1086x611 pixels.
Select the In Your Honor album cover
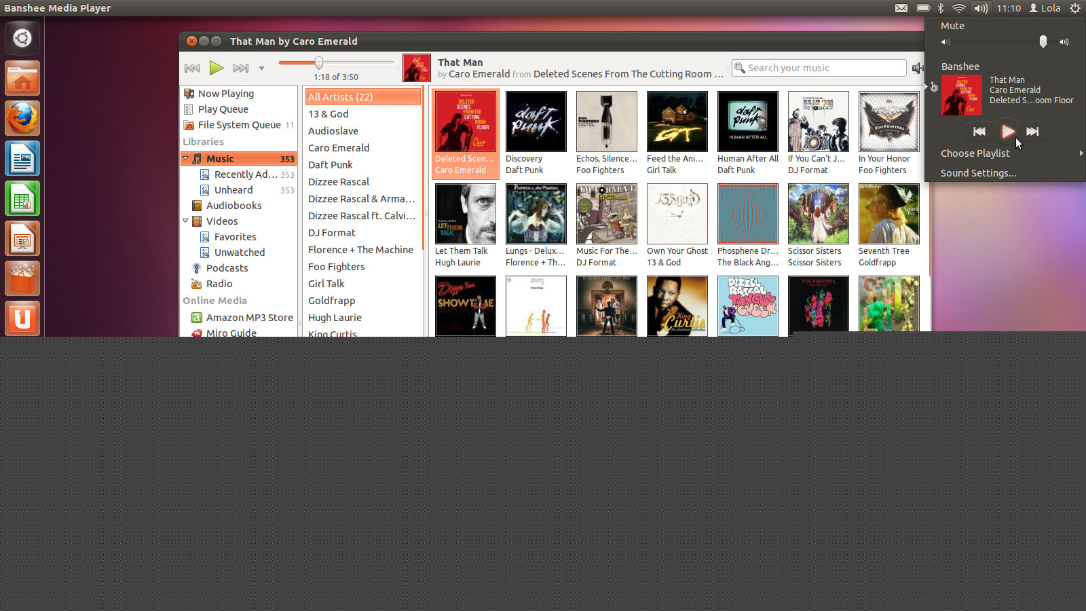[889, 122]
